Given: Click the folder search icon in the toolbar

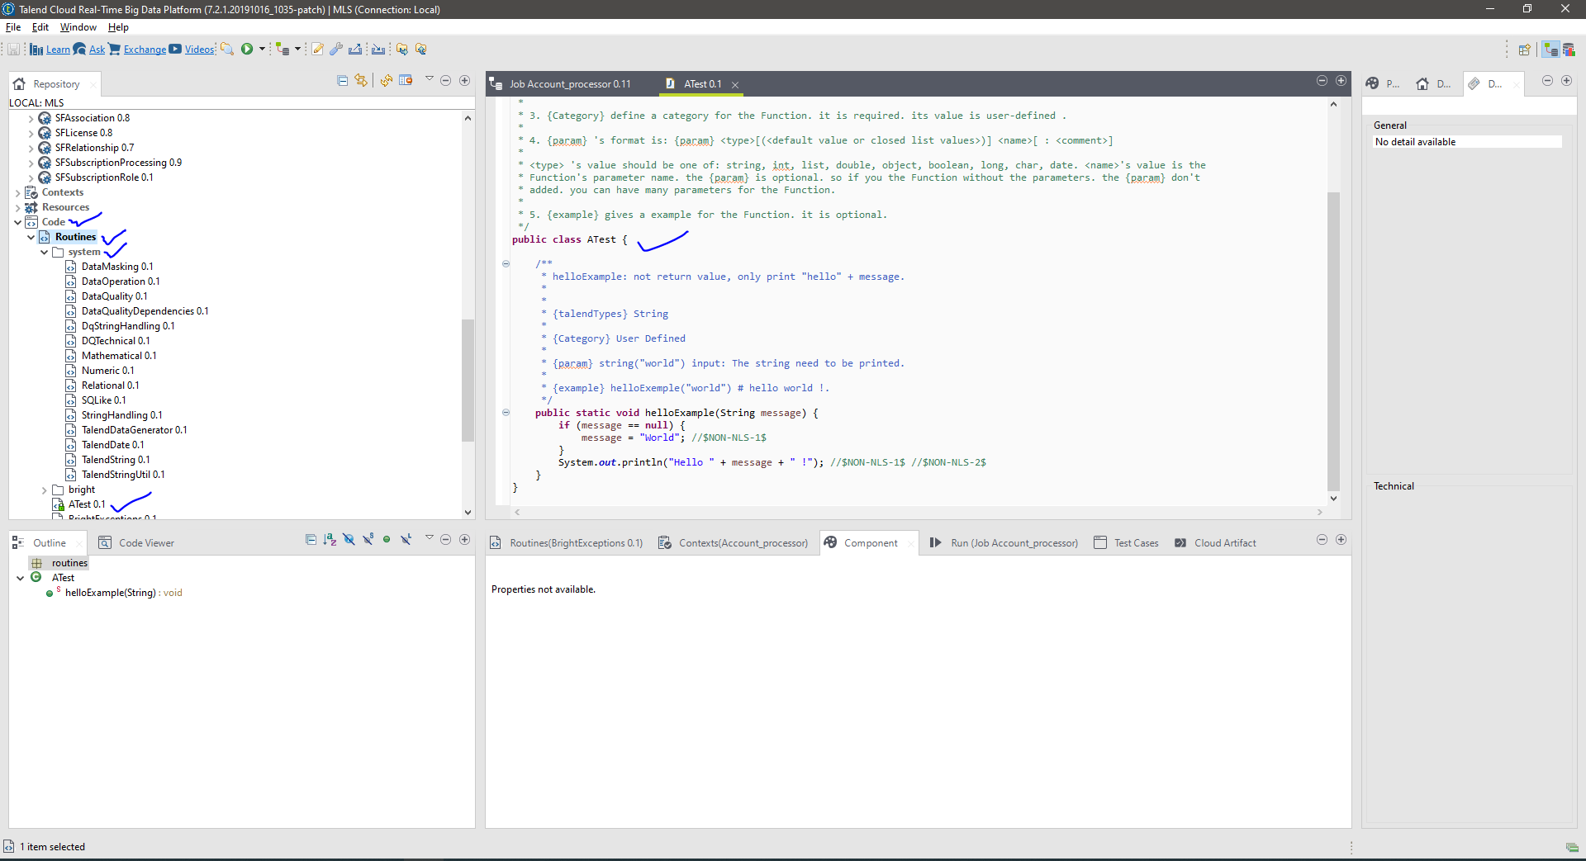Looking at the screenshot, I should pos(227,49).
